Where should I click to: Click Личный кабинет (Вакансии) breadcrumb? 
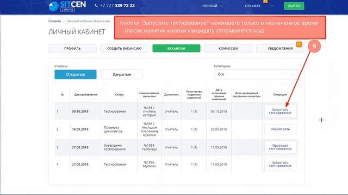coord(88,21)
